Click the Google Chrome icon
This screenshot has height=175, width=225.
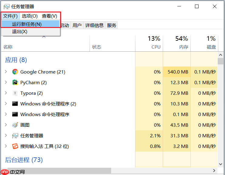[15, 72]
